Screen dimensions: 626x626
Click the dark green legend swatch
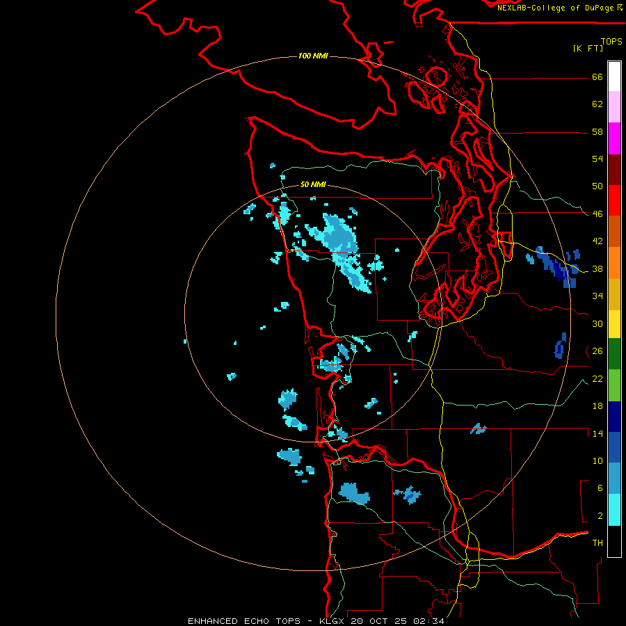click(614, 354)
